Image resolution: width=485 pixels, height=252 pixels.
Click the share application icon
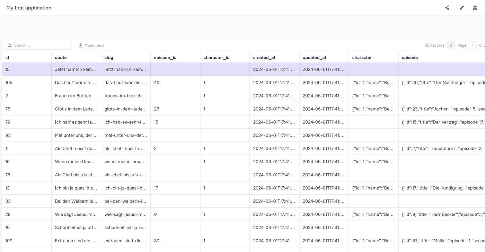[447, 8]
